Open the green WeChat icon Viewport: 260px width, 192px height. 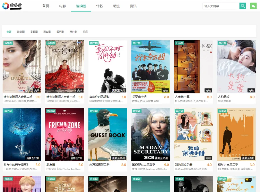click(x=253, y=6)
